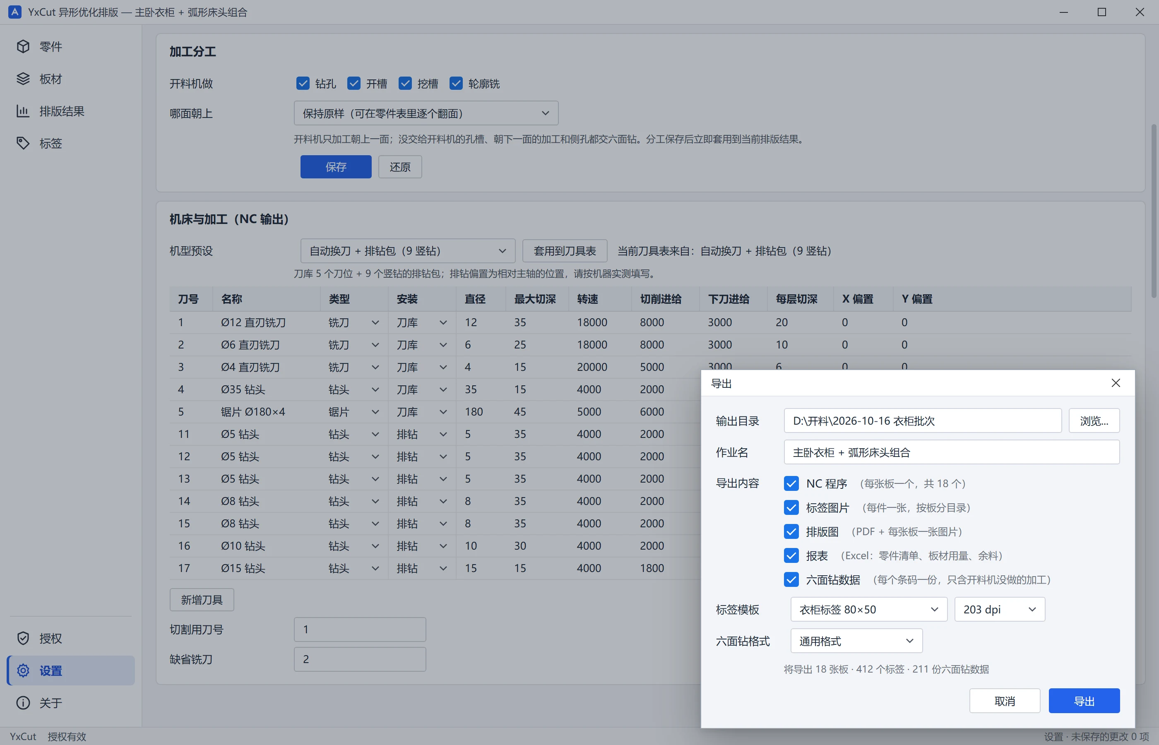Open the 六面钻格式 通用格式 dropdown
The image size is (1159, 745).
[x=856, y=641]
